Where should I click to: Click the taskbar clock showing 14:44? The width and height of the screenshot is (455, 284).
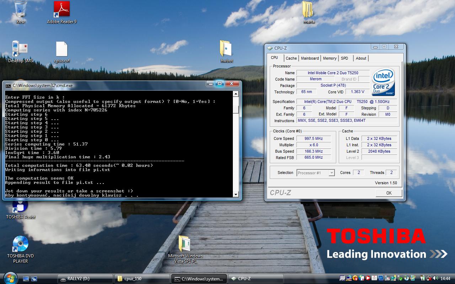pos(445,278)
